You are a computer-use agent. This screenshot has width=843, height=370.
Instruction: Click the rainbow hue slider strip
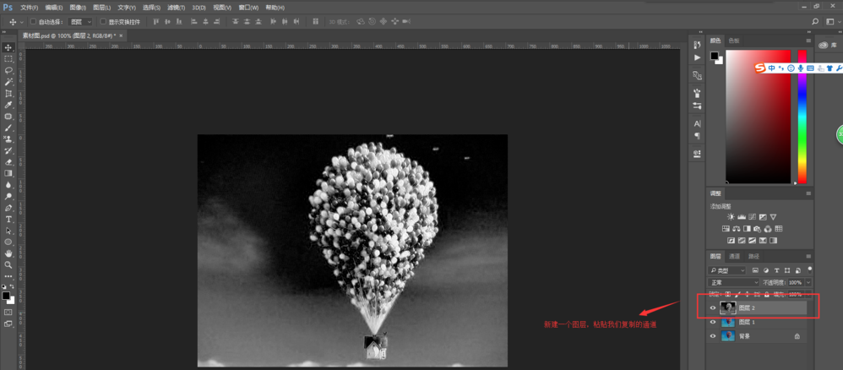point(802,118)
